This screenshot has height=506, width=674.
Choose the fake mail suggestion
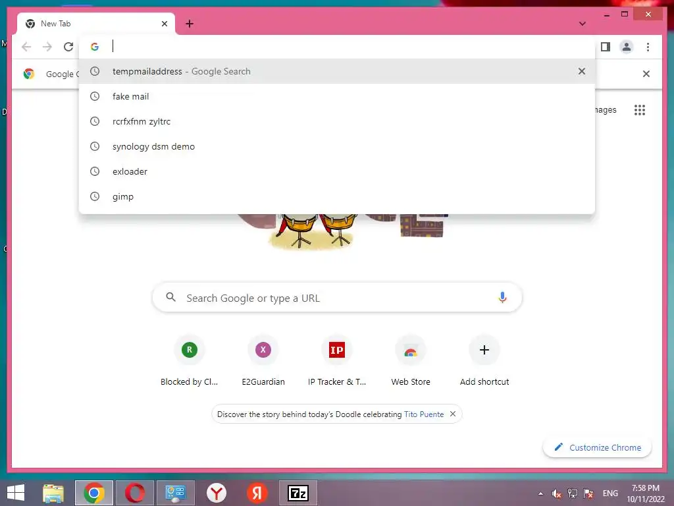pyautogui.click(x=337, y=96)
